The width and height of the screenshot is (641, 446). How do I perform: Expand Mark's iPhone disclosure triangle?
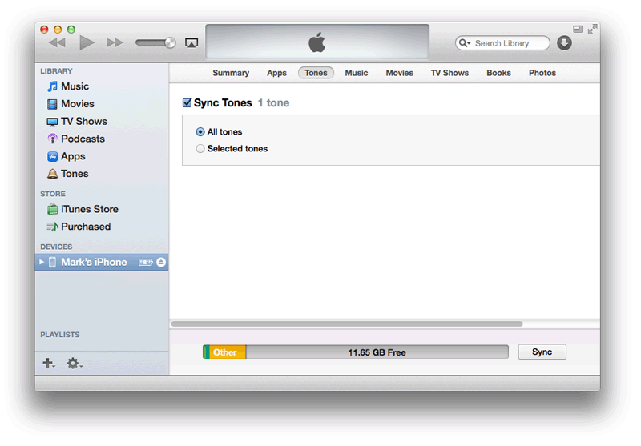click(42, 263)
